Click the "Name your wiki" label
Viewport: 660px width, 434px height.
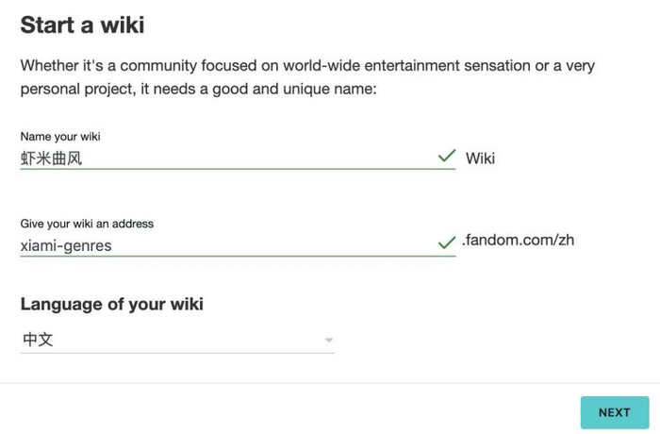click(x=60, y=137)
